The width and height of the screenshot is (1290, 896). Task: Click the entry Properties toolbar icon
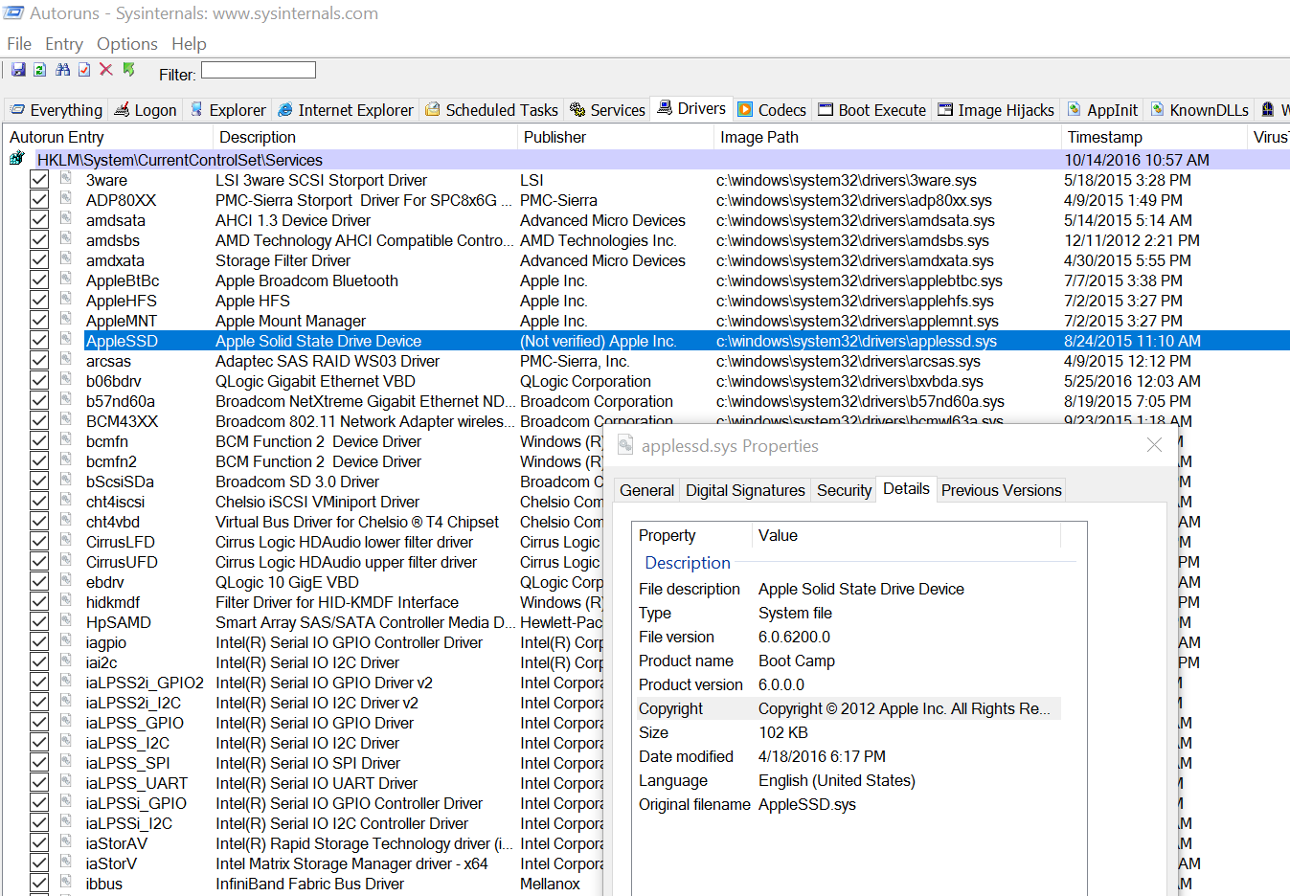point(84,70)
